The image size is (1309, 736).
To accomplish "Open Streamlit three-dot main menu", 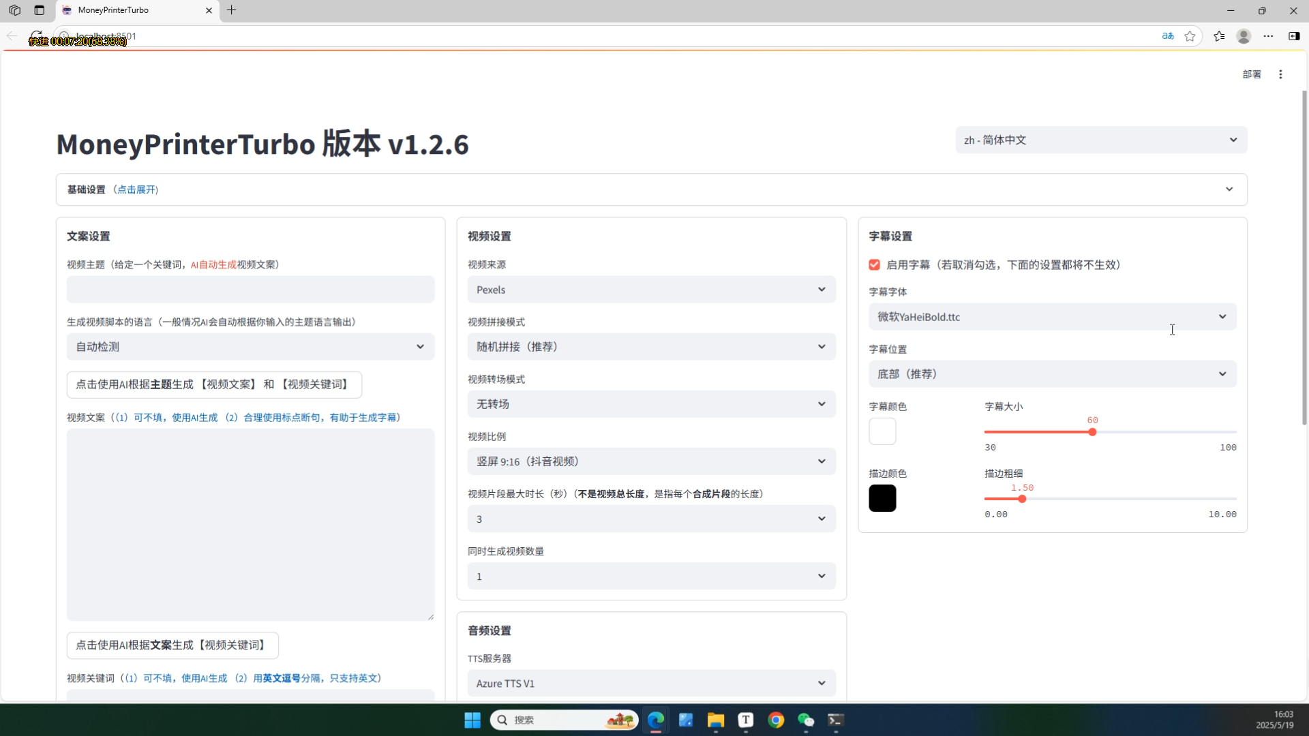I will [1280, 74].
